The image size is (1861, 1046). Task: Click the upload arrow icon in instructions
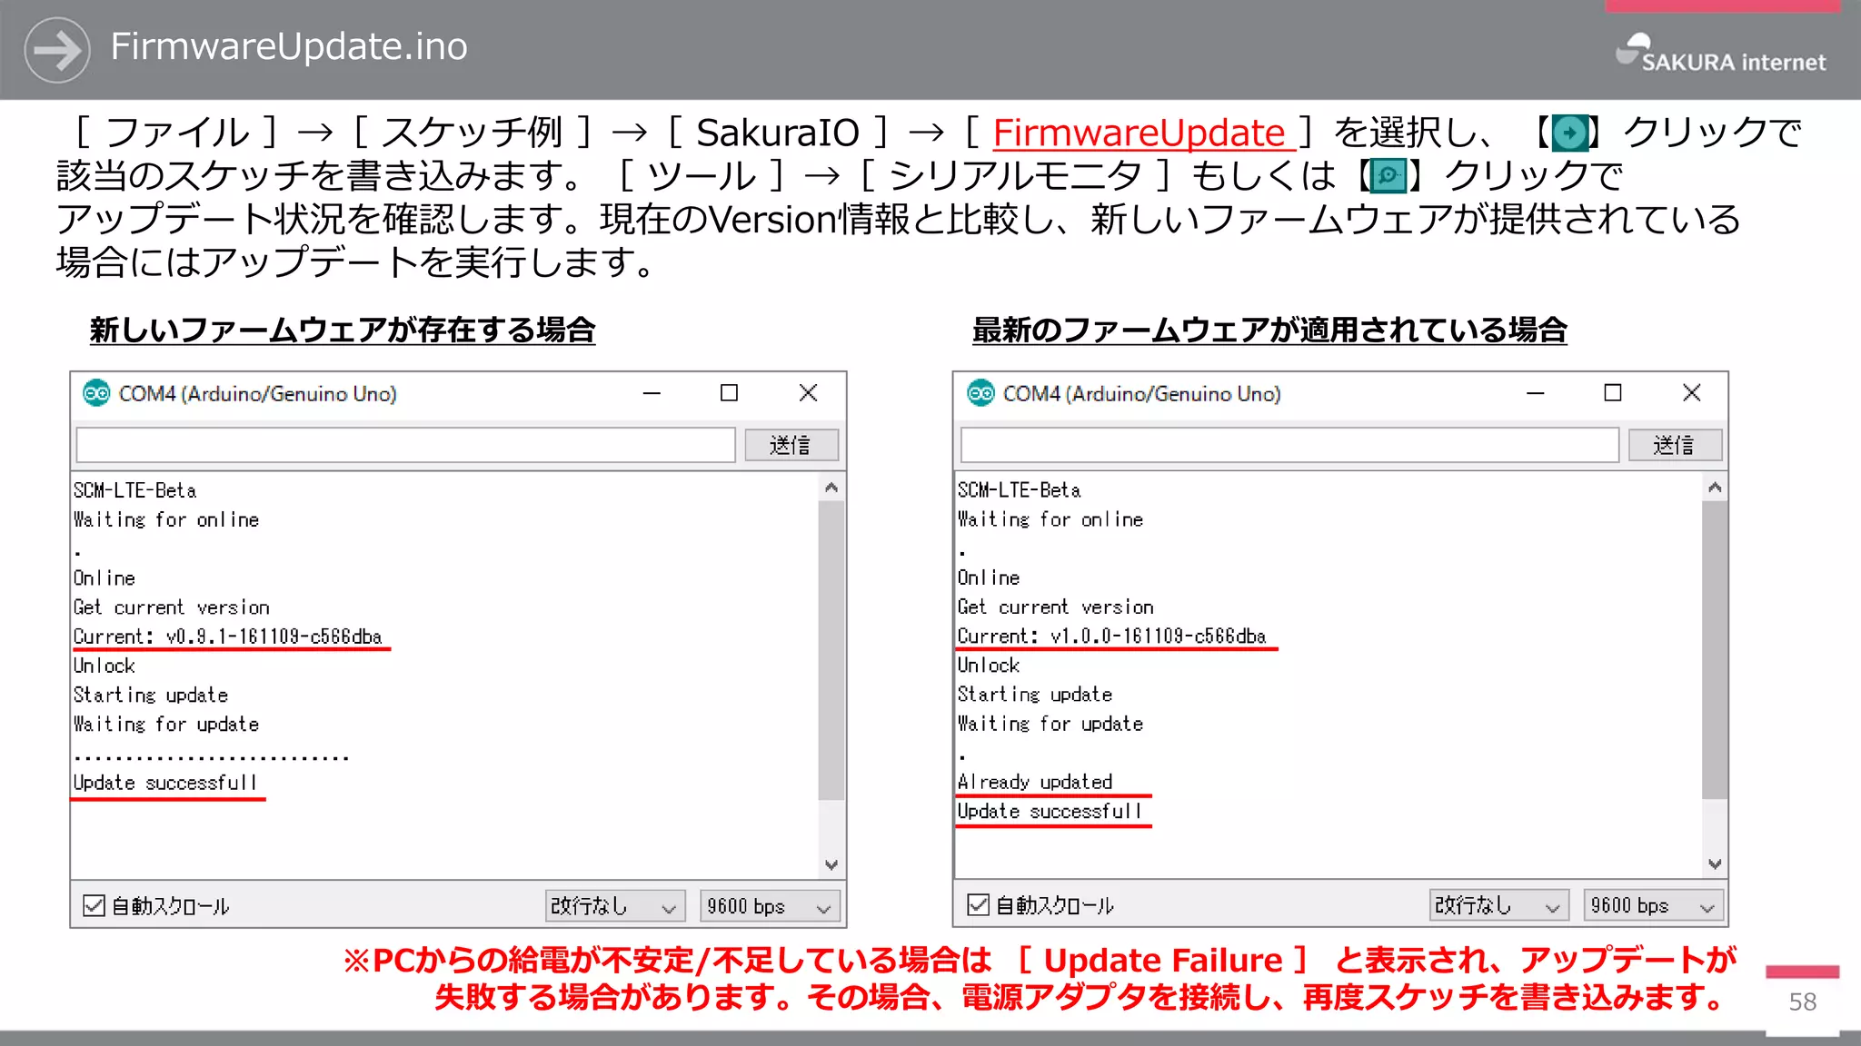(1569, 133)
